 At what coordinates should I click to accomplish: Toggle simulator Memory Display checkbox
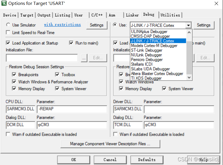pos(14,89)
